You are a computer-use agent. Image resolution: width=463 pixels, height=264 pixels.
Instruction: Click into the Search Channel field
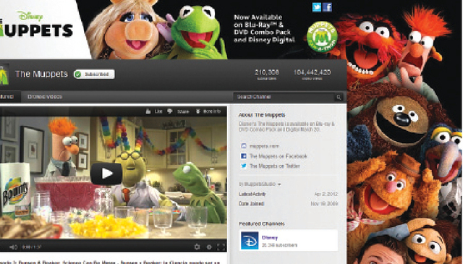pyautogui.click(x=284, y=97)
